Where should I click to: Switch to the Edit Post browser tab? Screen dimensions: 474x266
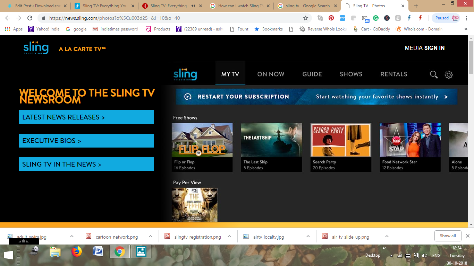tap(36, 6)
